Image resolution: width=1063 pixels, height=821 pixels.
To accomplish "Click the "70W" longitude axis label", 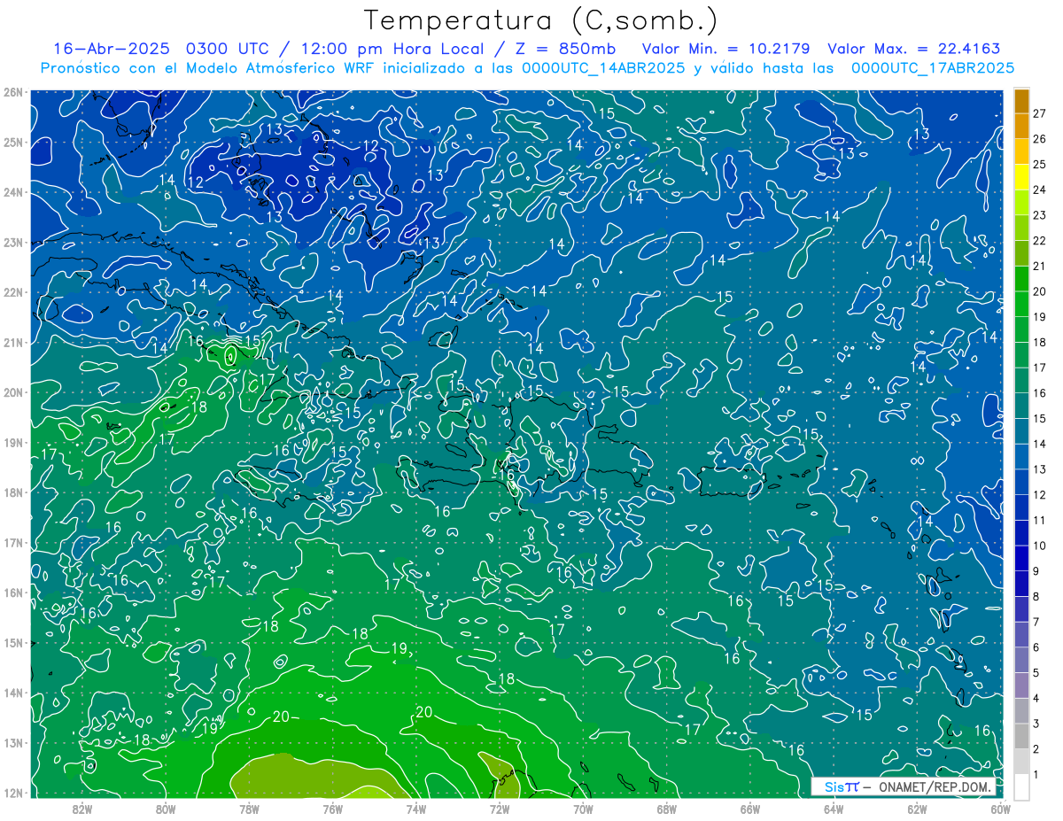I will point(583,809).
